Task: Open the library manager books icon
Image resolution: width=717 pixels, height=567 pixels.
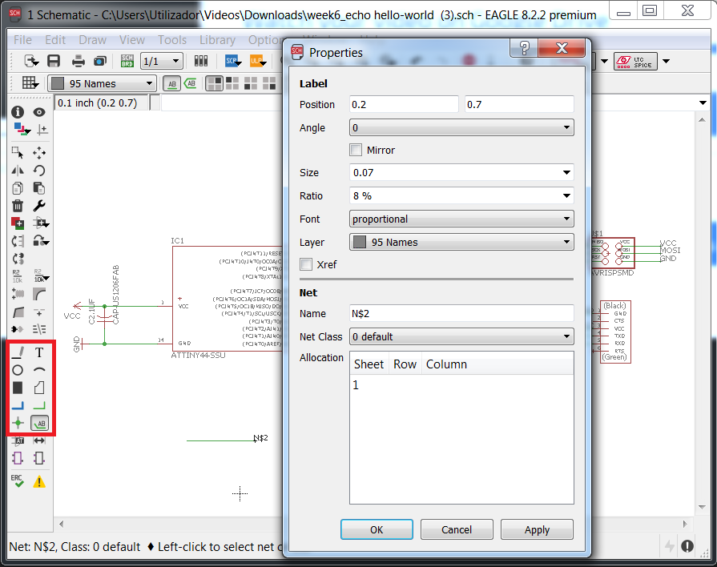Action: point(201,61)
